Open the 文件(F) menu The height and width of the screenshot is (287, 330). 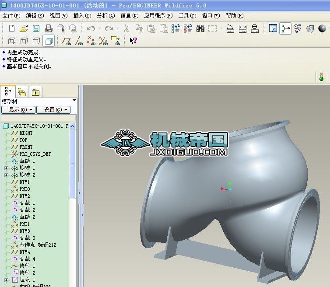(x=11, y=16)
